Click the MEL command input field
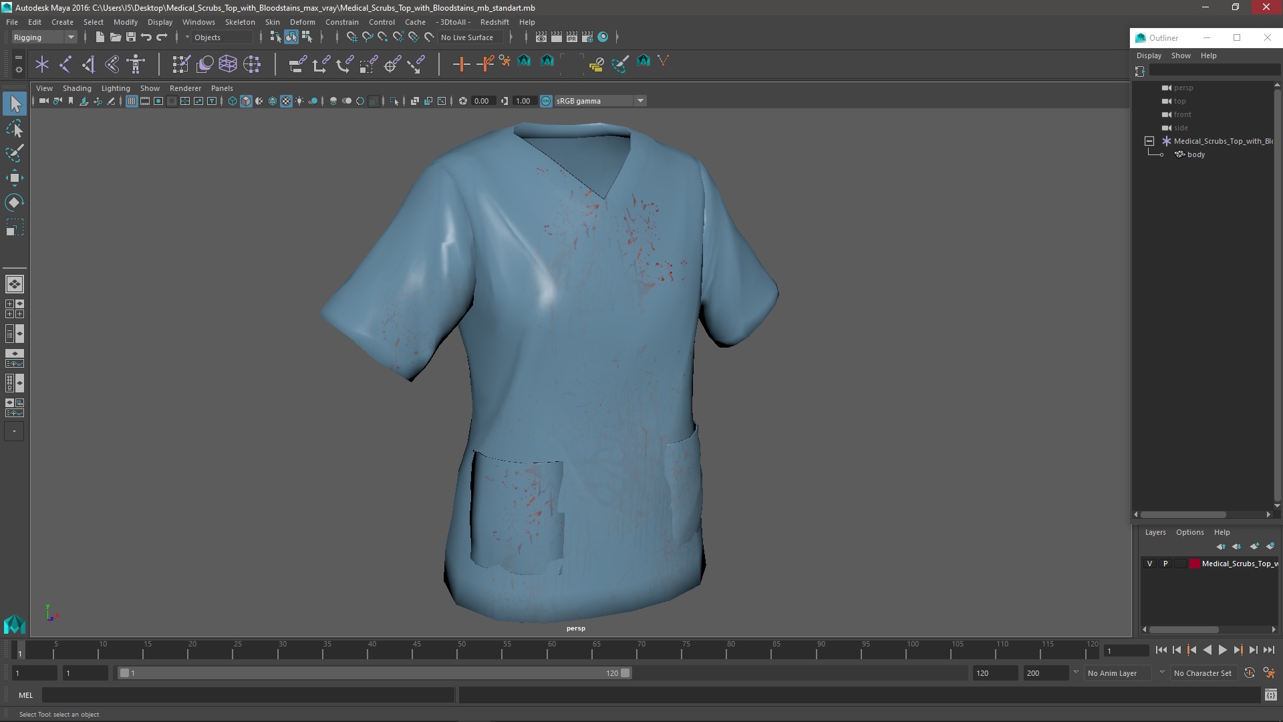 coord(248,695)
